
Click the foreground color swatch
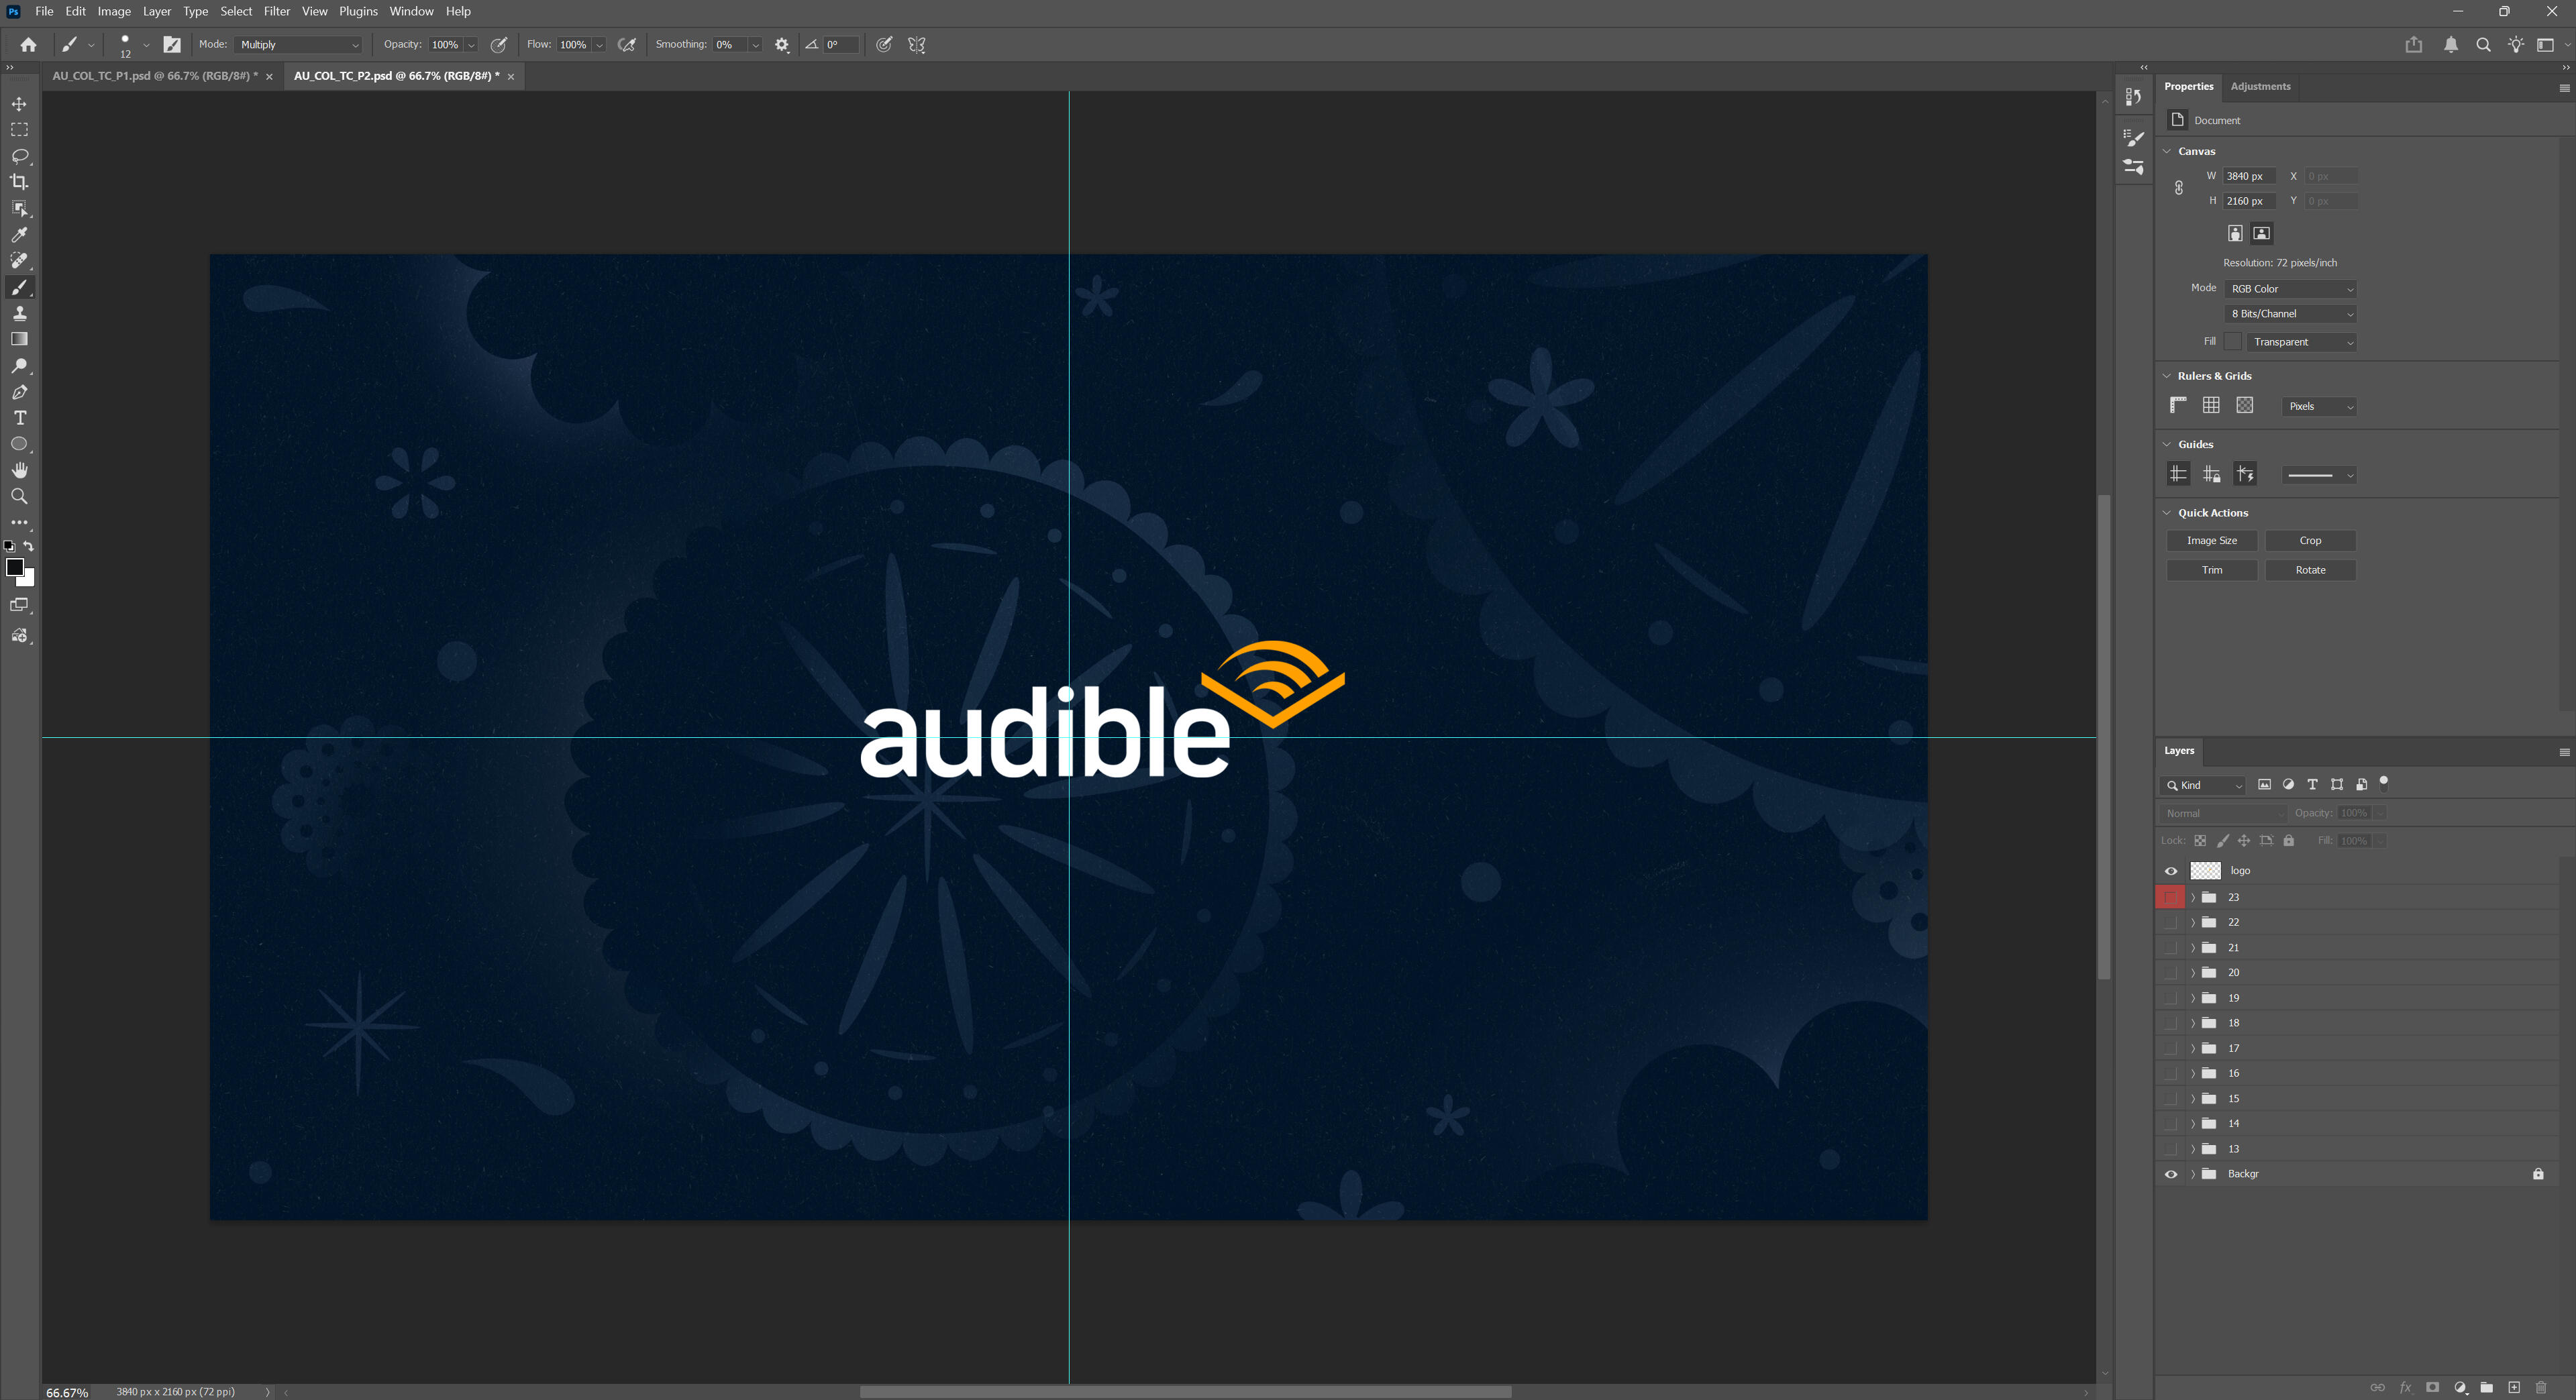[14, 567]
